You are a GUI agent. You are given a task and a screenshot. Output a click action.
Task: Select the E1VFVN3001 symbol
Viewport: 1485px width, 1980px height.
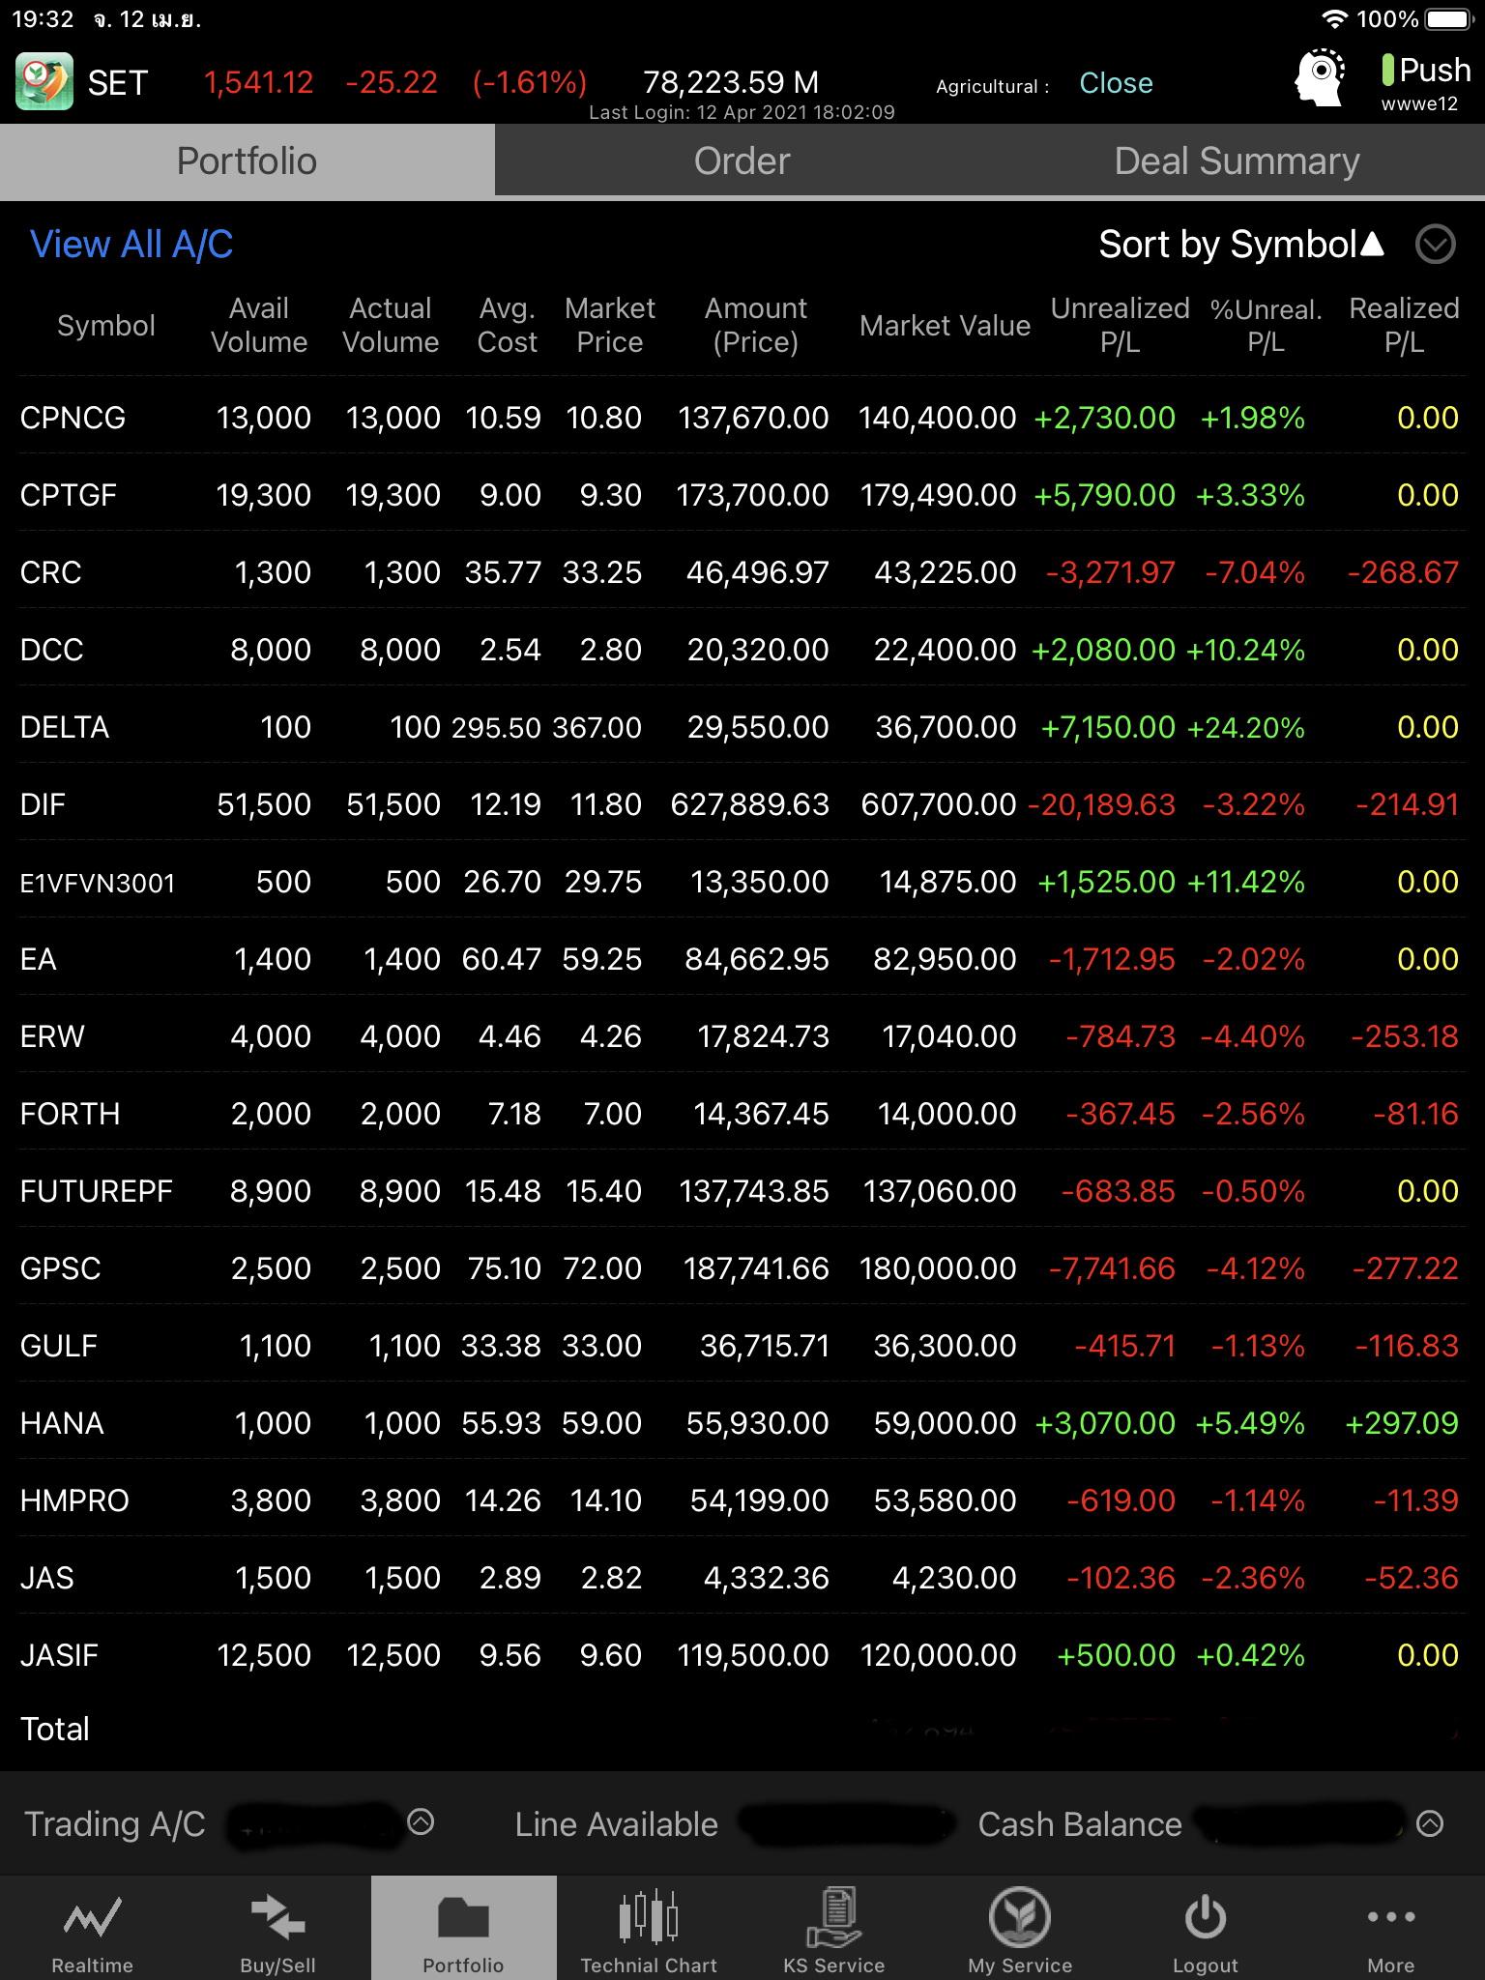98,883
